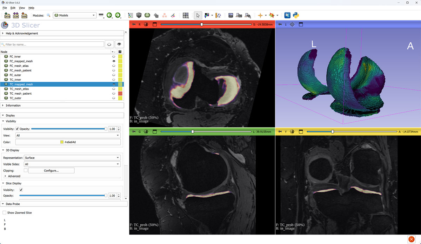Open the Extensions Manager
The width and height of the screenshot is (421, 244).
tap(287, 15)
